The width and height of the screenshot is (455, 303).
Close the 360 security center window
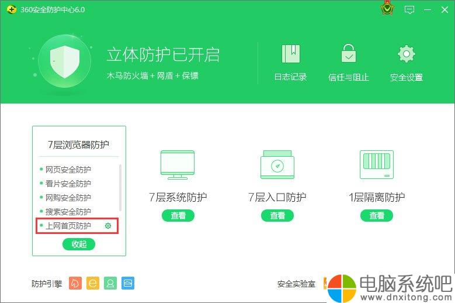[x=444, y=10]
